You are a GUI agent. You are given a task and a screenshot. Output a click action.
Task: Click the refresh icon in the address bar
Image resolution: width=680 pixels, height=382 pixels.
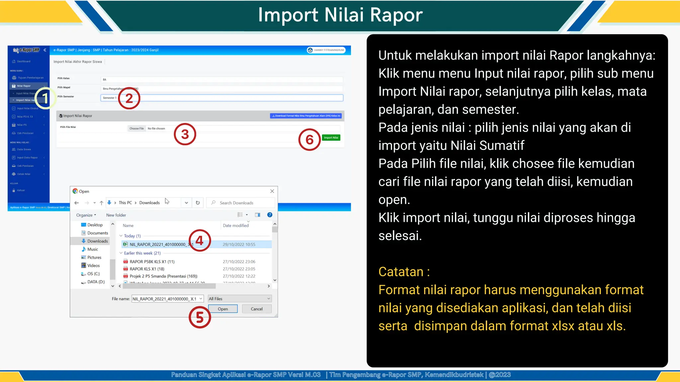[x=198, y=203]
